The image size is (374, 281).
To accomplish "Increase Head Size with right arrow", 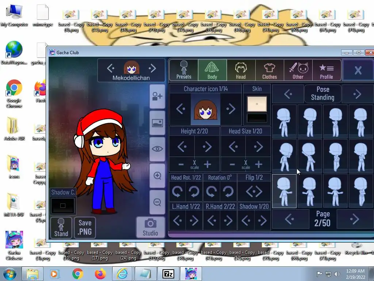I will pyautogui.click(x=258, y=146).
